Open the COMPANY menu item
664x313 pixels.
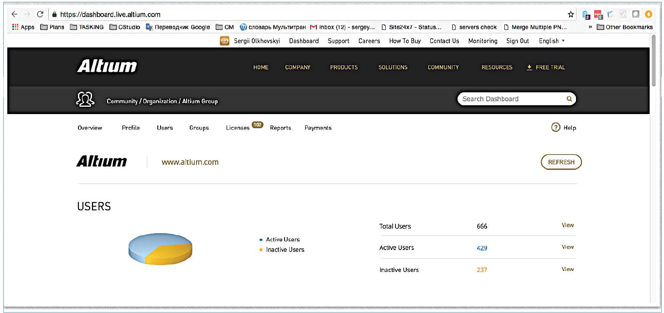[298, 67]
